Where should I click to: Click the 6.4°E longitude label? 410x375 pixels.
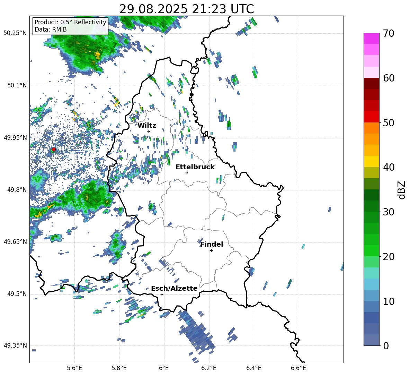pyautogui.click(x=253, y=368)
